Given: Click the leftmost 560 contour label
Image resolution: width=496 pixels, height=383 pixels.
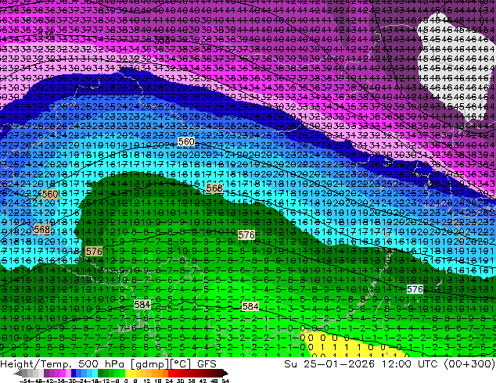Looking at the screenshot, I should pos(50,194).
